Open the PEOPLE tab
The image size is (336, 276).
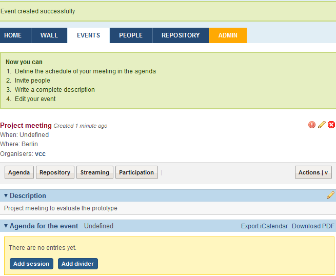coord(131,35)
